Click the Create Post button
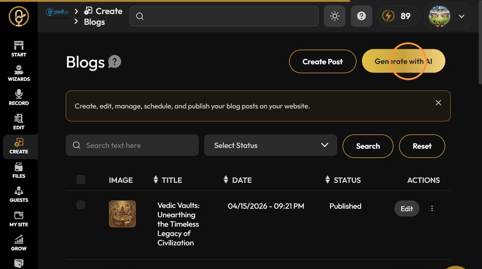This screenshot has height=269, width=482. (323, 61)
